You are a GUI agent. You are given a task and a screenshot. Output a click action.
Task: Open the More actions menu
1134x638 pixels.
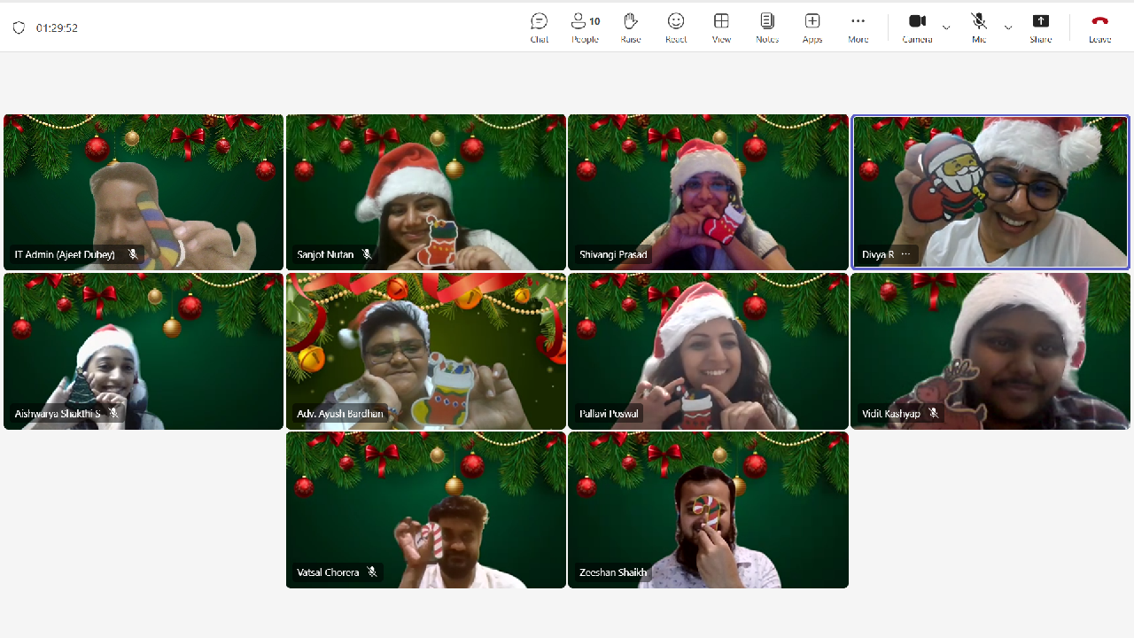click(x=858, y=27)
